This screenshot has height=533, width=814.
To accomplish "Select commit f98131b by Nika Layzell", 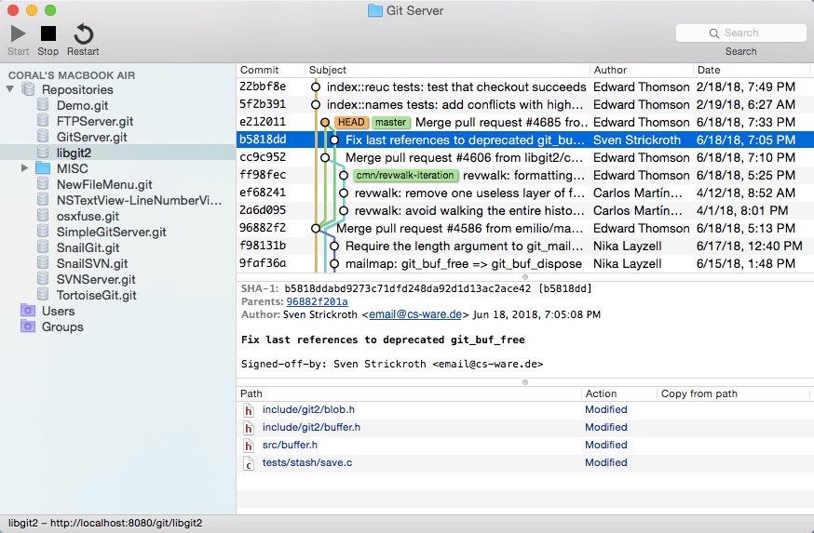I will pyautogui.click(x=523, y=246).
